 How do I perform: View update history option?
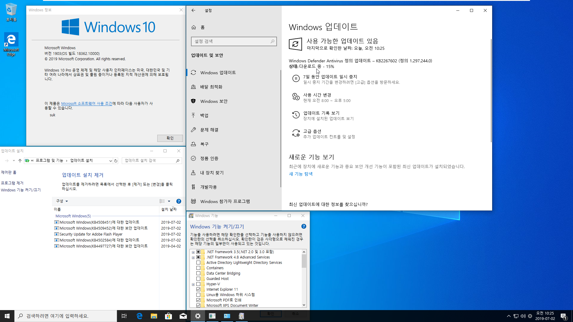click(323, 115)
